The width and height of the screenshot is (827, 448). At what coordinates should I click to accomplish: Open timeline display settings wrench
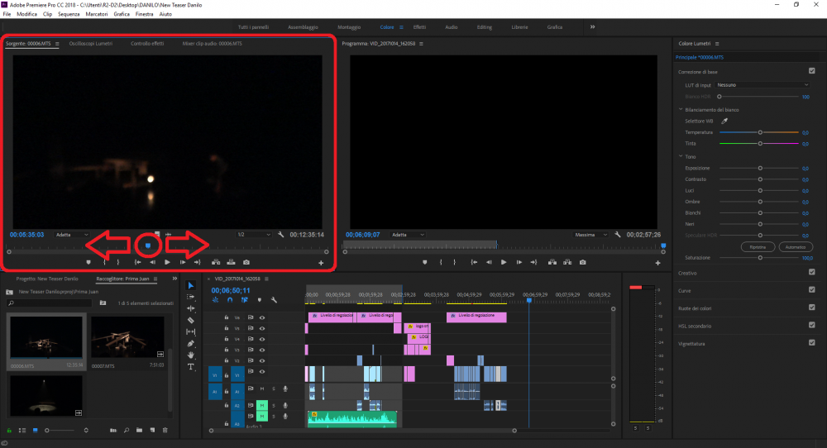pos(273,300)
